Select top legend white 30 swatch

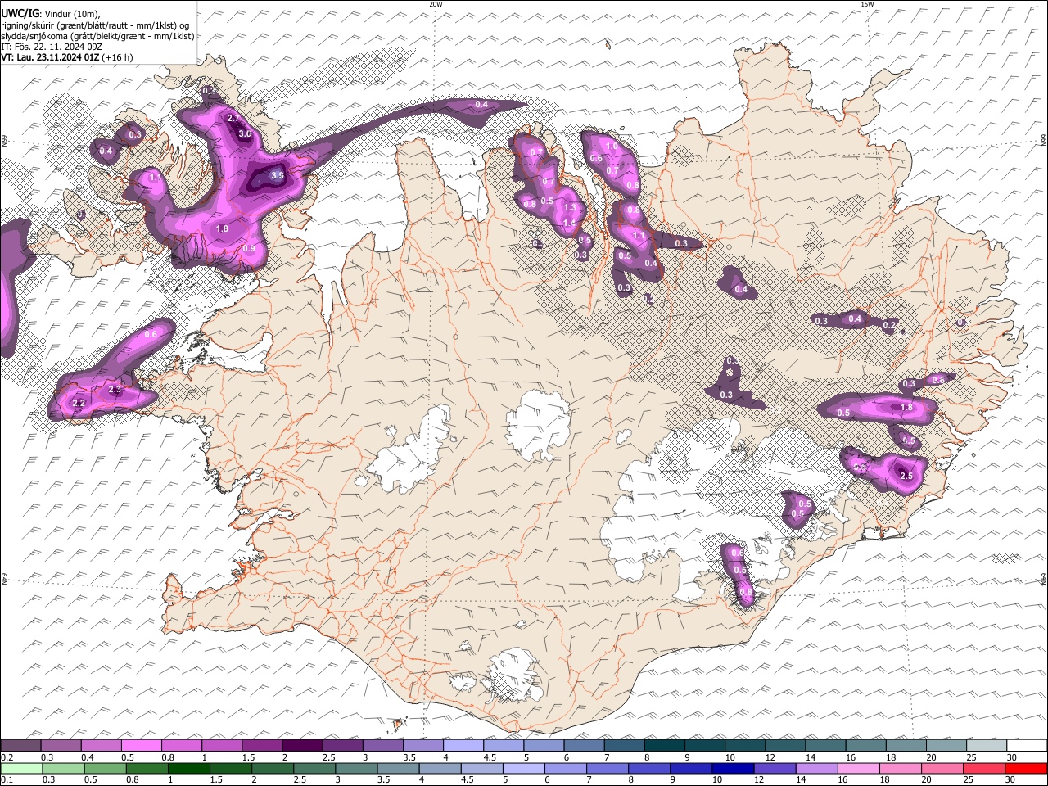point(1028,746)
